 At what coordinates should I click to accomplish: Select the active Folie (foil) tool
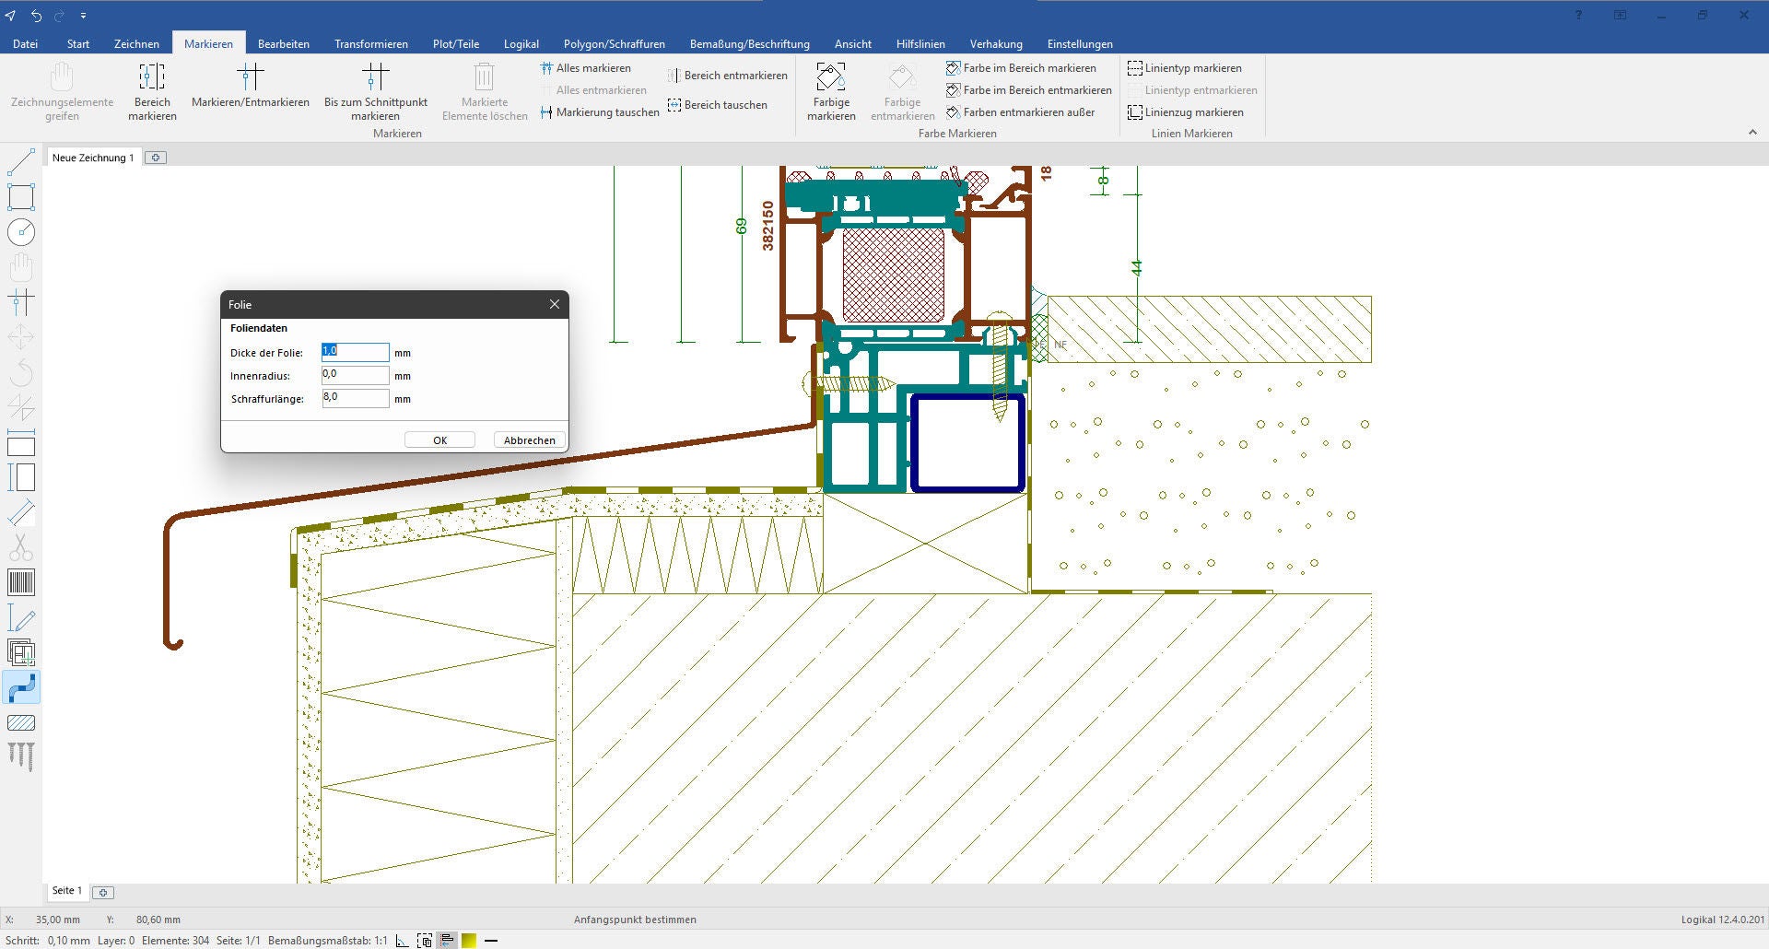(21, 687)
